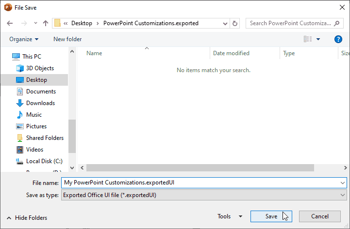Click horizontal scroll left arrow
This screenshot has width=350, height=229.
coord(82,168)
